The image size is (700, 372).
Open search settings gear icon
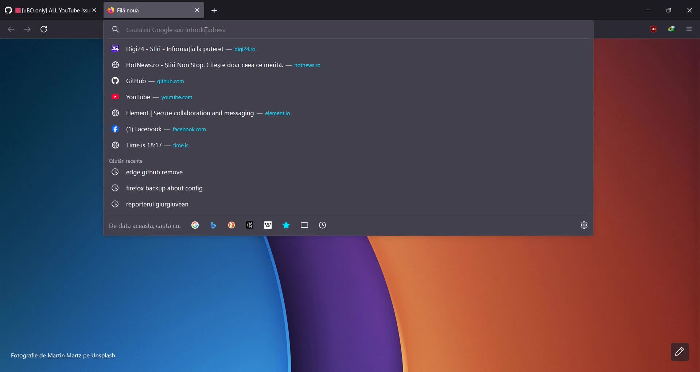(584, 225)
